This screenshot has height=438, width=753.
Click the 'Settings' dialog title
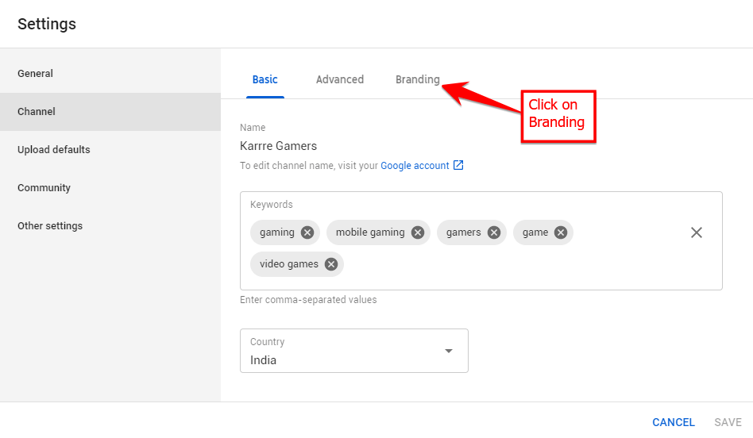[x=47, y=24]
